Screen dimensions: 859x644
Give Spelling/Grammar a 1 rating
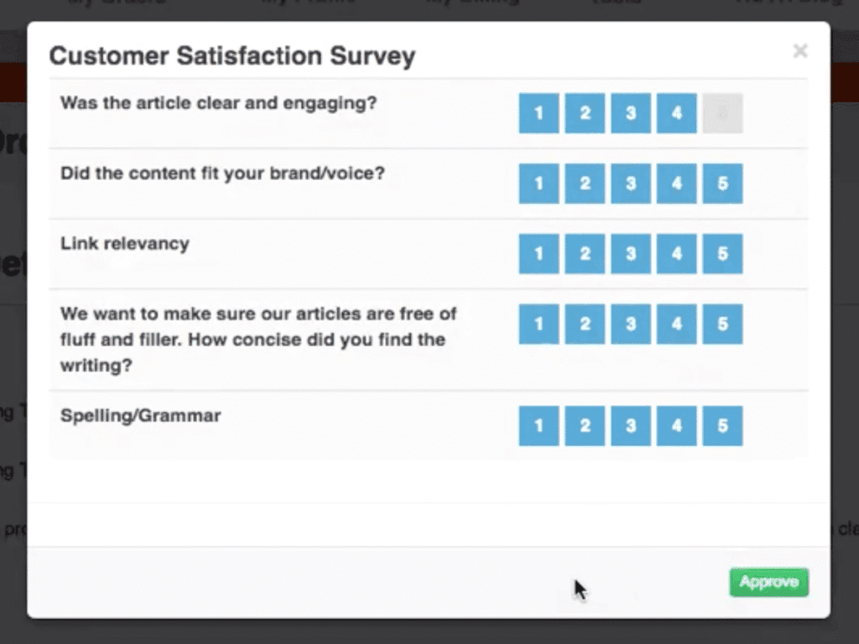click(x=539, y=426)
